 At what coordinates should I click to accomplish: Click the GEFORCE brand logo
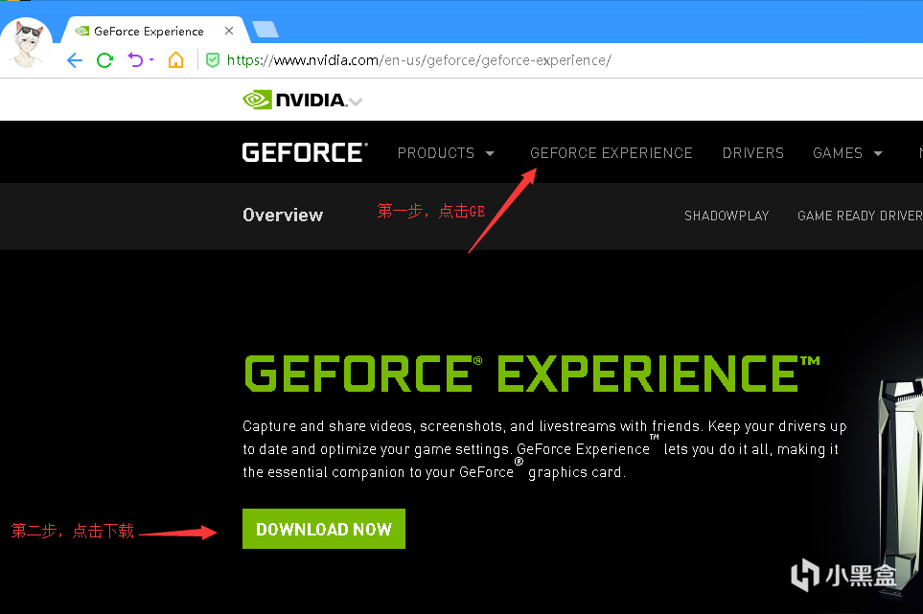tap(305, 152)
